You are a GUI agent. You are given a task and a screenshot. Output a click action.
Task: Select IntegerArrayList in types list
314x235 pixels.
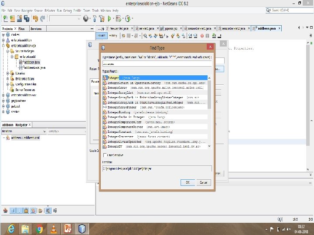click(155, 93)
